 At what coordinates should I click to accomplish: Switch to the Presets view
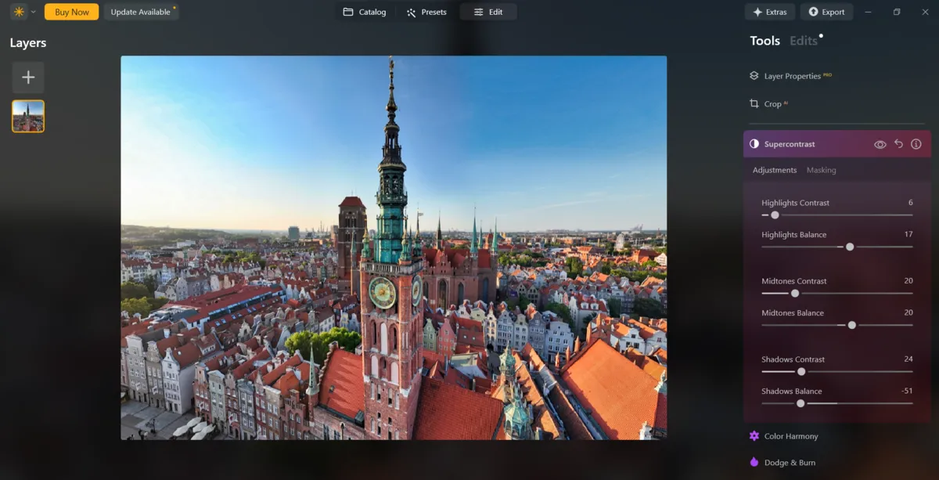[x=426, y=12]
